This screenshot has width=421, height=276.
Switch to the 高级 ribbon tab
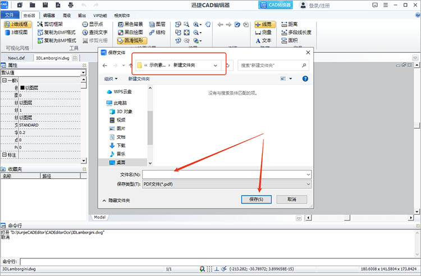tap(67, 16)
